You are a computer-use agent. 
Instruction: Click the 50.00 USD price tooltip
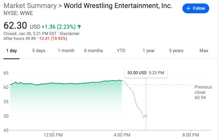pyautogui.click(x=146, y=73)
